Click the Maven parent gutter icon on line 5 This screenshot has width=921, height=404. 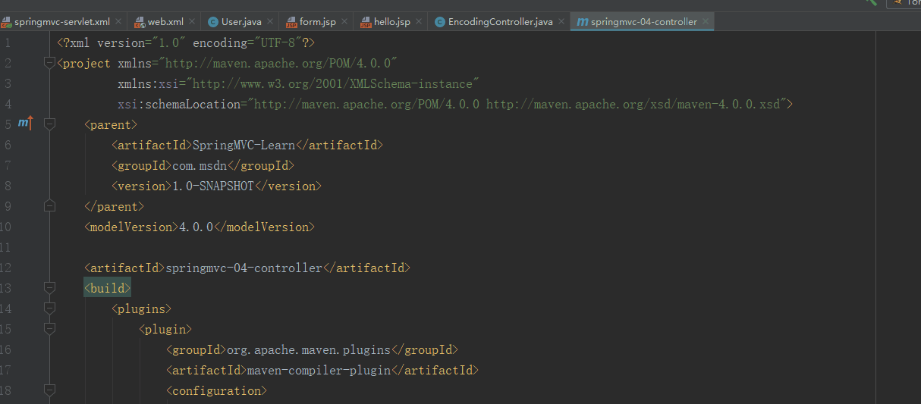coord(25,124)
